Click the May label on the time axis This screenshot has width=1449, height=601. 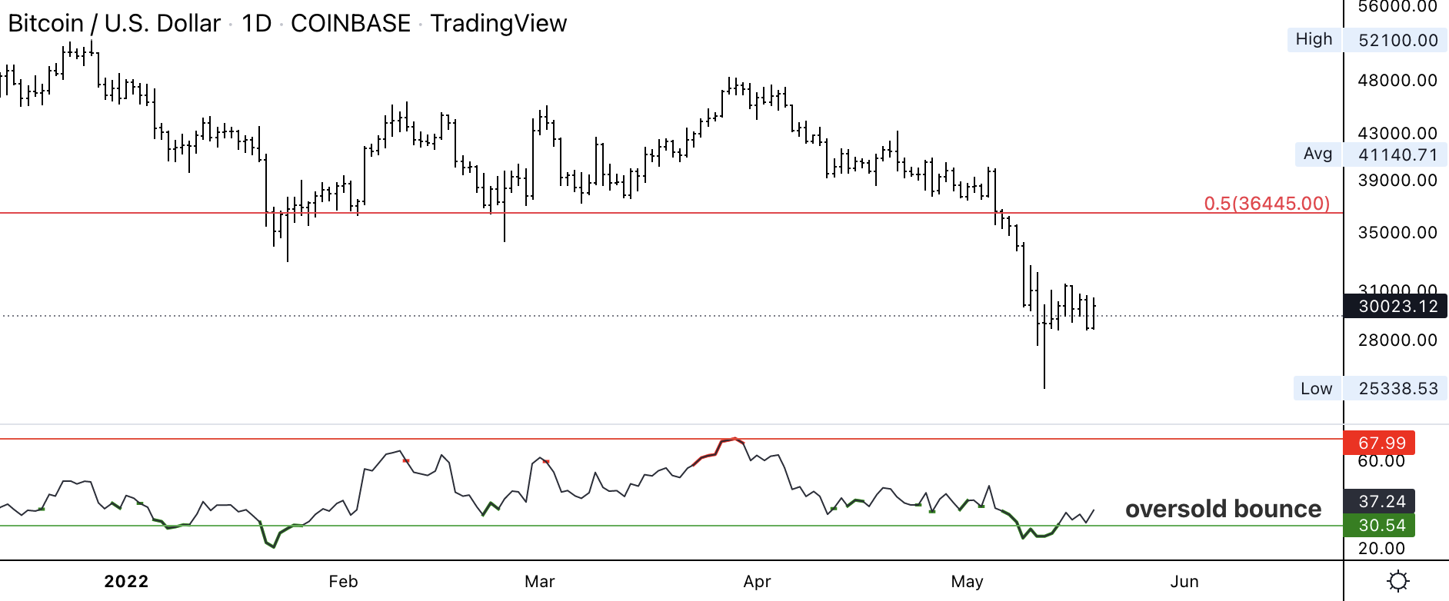click(967, 582)
